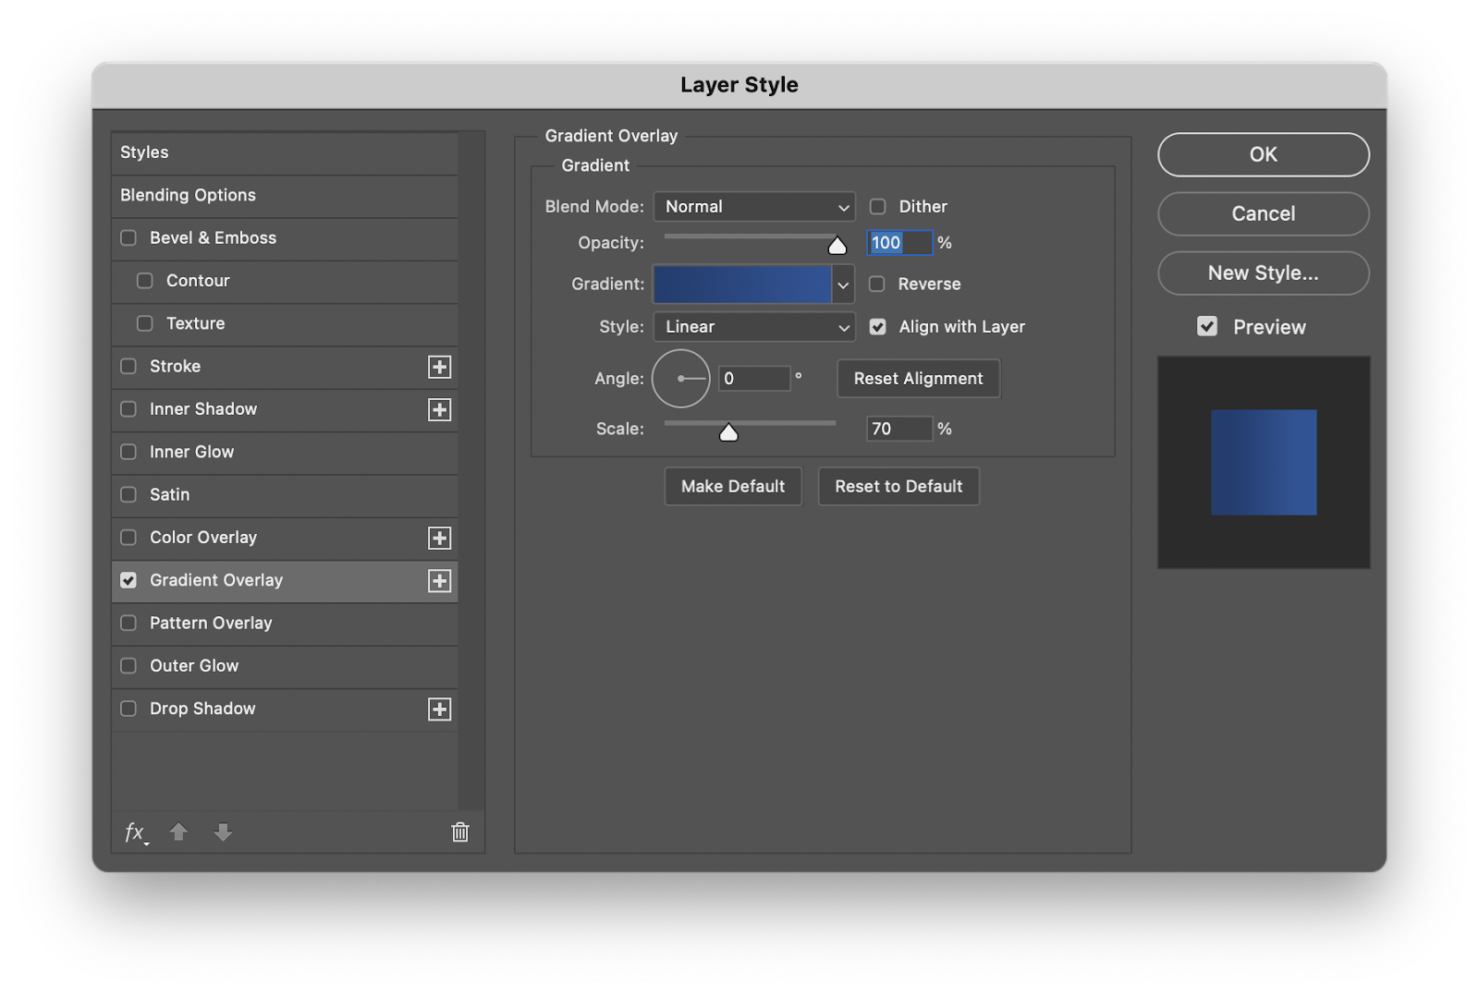Click Reset to Default button
This screenshot has width=1479, height=994.
898,487
